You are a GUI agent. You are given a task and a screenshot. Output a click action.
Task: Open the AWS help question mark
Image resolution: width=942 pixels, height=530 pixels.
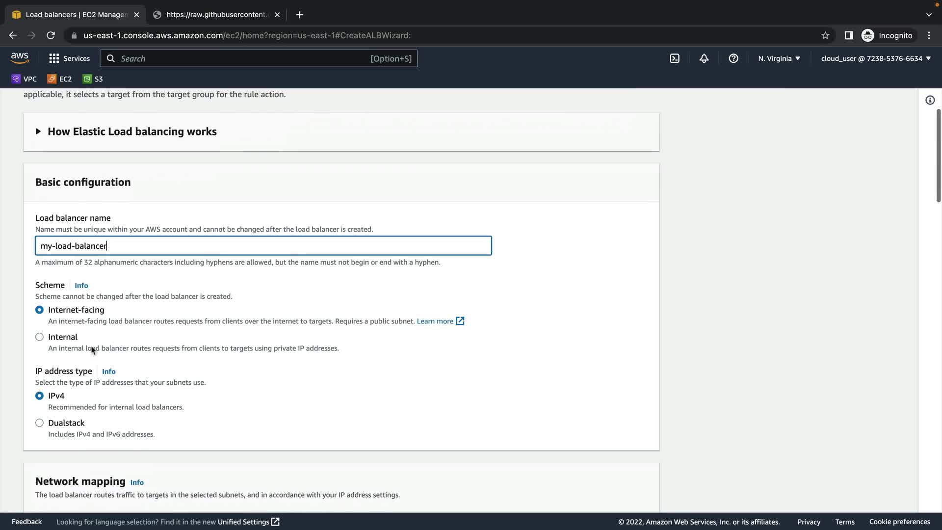[x=733, y=58]
